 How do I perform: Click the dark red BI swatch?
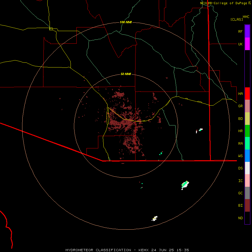point(247,206)
